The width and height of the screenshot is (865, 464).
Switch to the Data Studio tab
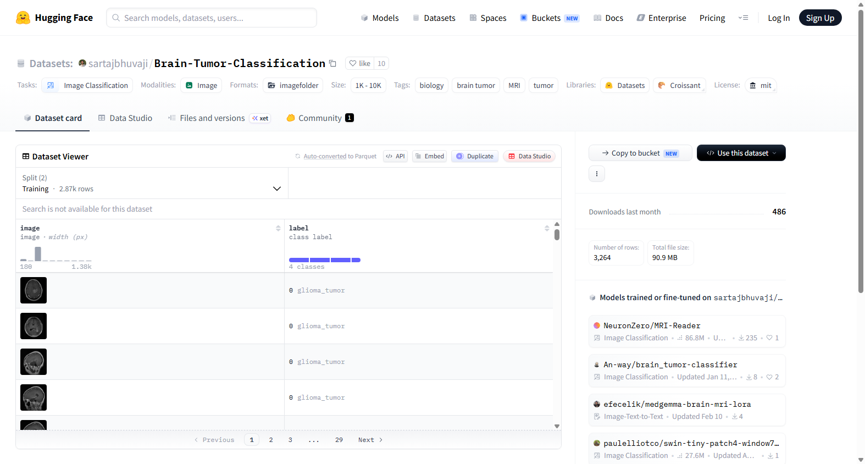click(125, 118)
